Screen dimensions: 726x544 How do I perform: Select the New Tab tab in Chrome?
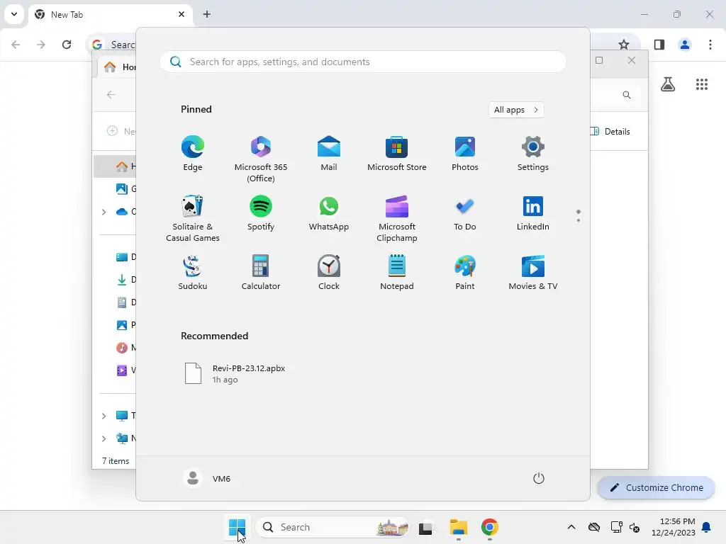click(110, 15)
